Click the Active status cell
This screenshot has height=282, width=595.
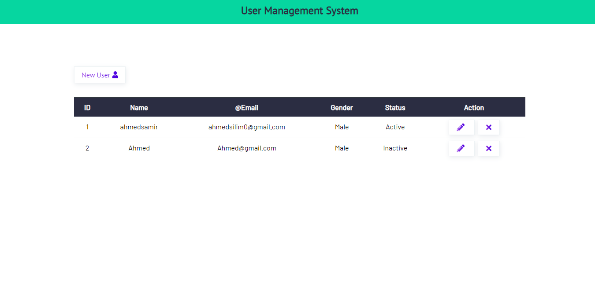pos(395,127)
